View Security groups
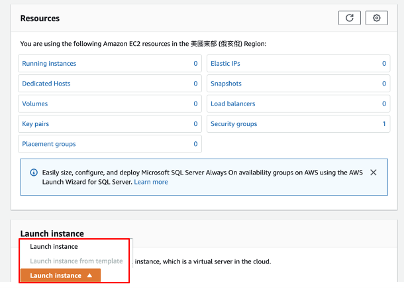 coord(234,124)
